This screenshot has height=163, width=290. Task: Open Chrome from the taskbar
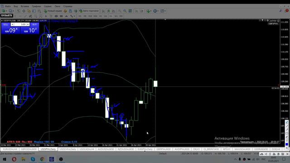coord(42,159)
